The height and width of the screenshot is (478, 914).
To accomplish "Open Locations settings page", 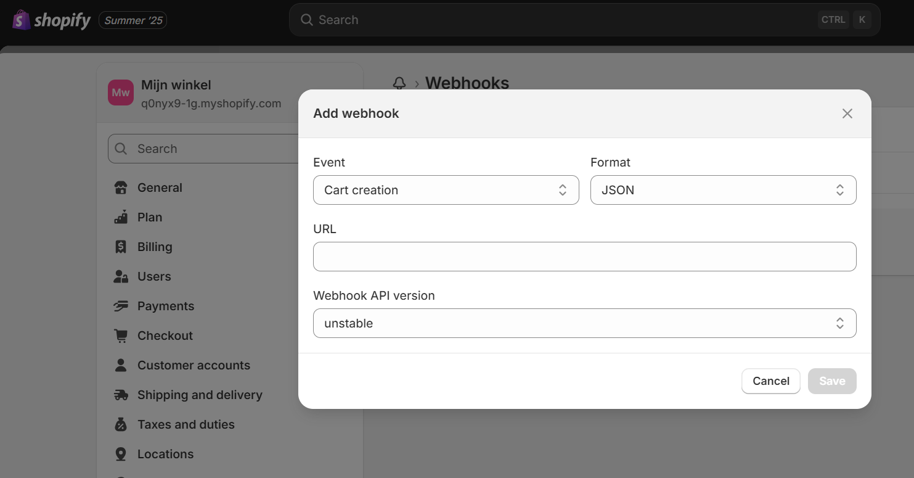I will pos(165,455).
